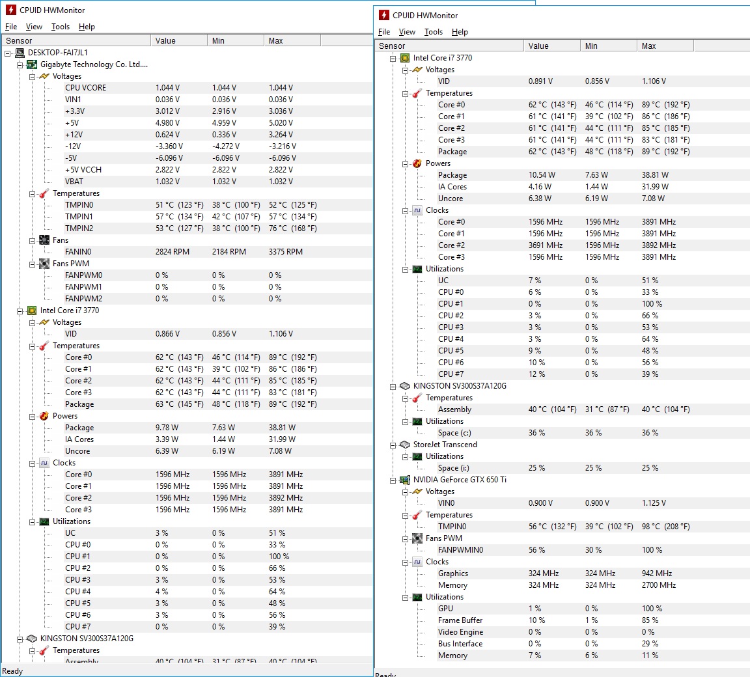Open View menu in right HWMonitor window
Screen dimensions: 750x677
(x=407, y=32)
